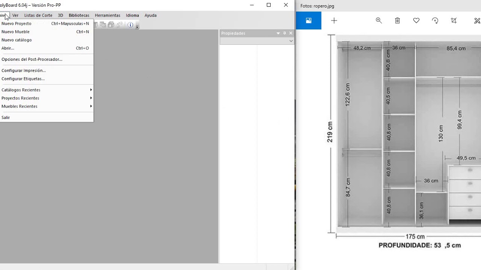Choose Salir to exit PolyBoard
481x270 pixels.
tap(47, 118)
